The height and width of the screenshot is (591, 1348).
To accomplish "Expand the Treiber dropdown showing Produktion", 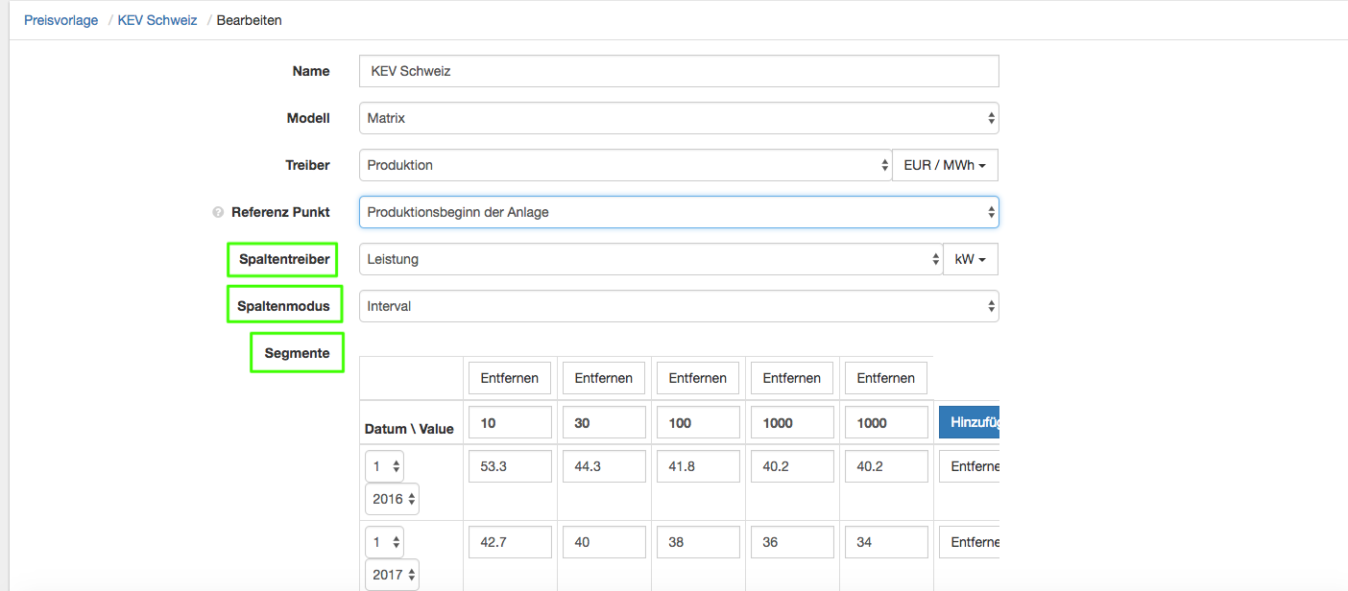I will click(625, 165).
